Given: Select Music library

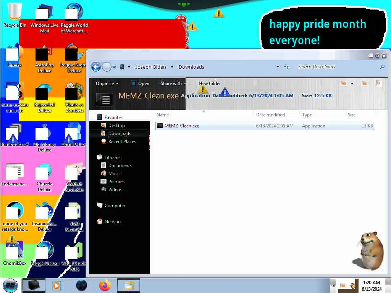Looking at the screenshot, I should coord(111,174).
